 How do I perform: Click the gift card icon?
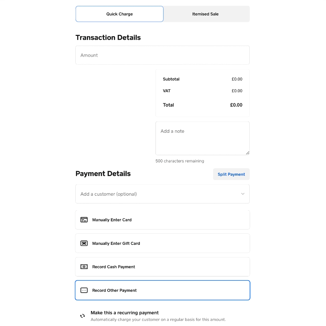(x=84, y=243)
